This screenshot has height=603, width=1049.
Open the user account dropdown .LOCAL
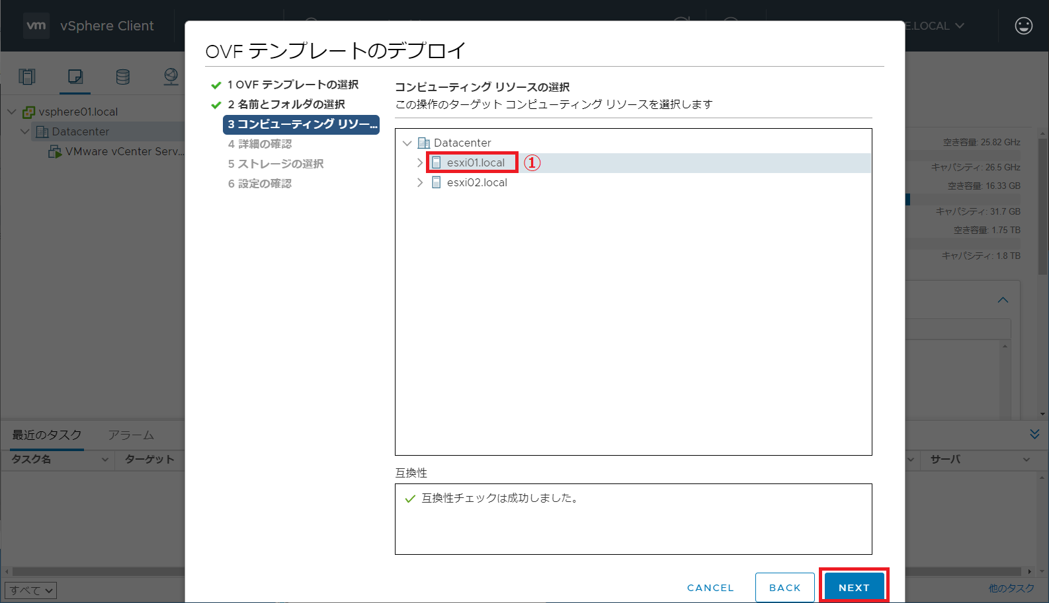coord(935,26)
